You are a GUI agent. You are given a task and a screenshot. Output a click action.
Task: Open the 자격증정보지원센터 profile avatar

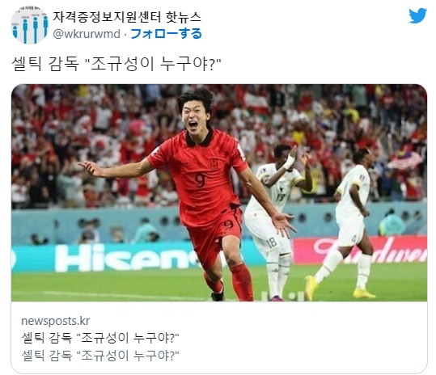pyautogui.click(x=30, y=25)
